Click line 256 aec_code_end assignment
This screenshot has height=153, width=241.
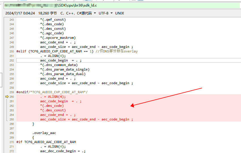coord(58,78)
